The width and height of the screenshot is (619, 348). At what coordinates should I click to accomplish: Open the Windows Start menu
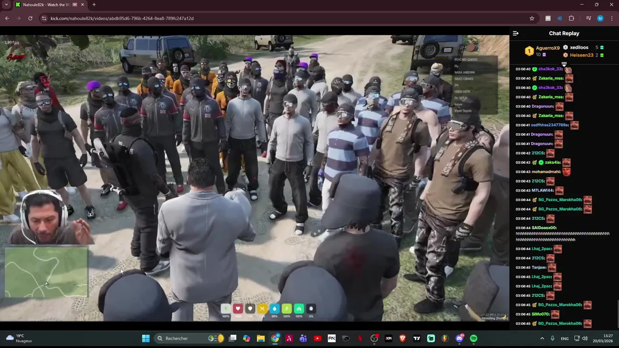click(146, 338)
